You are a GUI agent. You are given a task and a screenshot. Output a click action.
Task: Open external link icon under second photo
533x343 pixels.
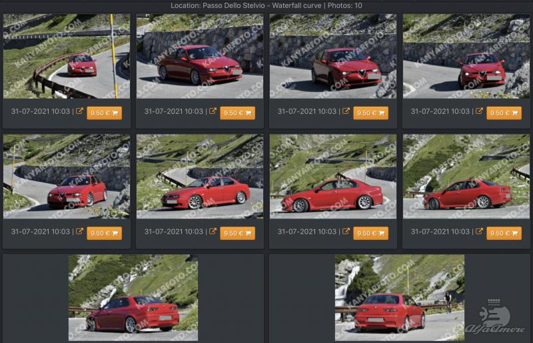(x=213, y=111)
